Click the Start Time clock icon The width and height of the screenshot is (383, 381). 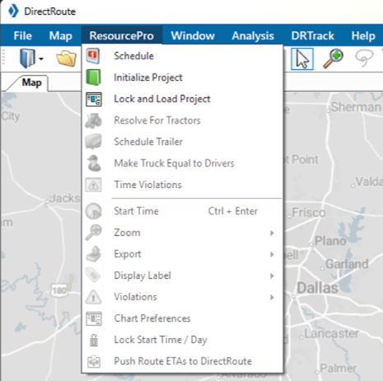93,211
